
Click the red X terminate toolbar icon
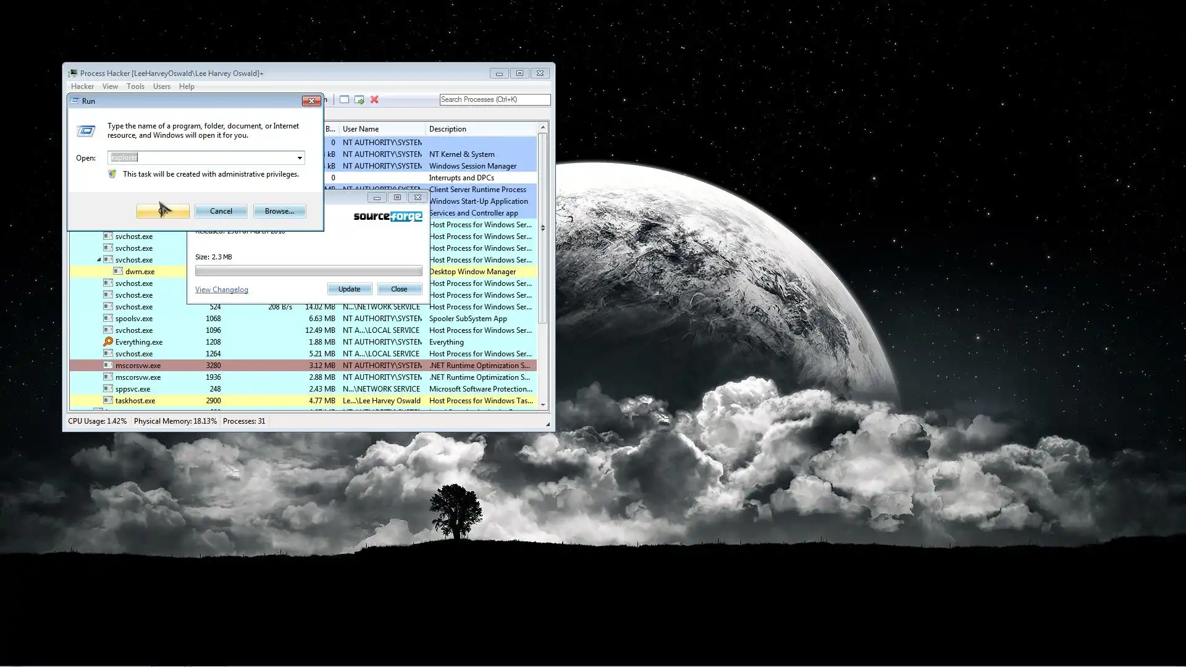tap(374, 99)
